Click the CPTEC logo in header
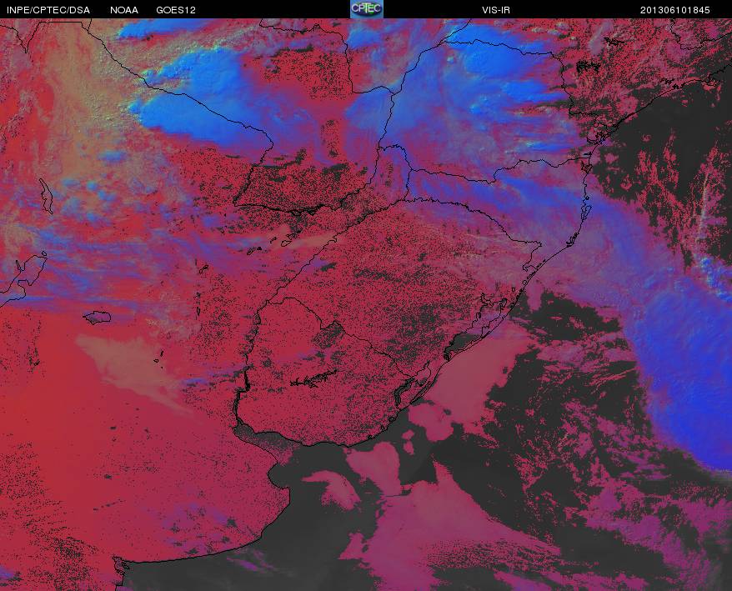The image size is (732, 591). (367, 9)
